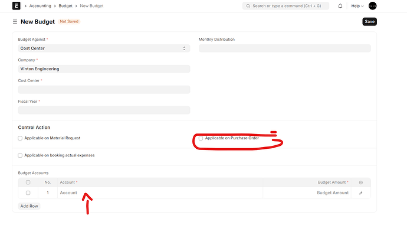This screenshot has width=407, height=225.
Task: Click the New Budget breadcrumb
Action: click(x=91, y=6)
